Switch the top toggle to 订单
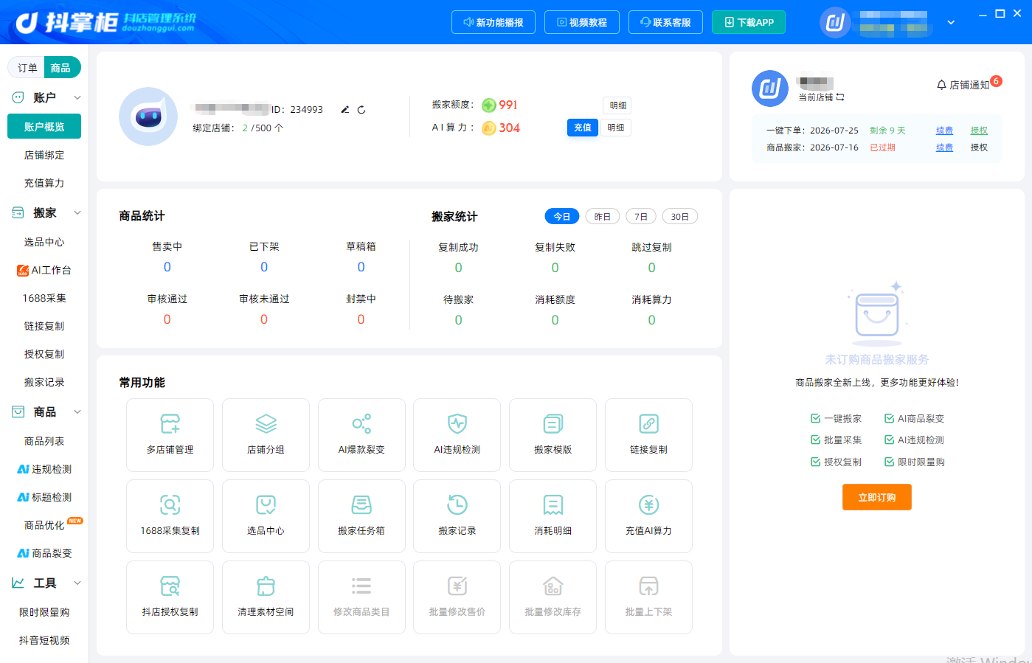This screenshot has height=663, width=1032. point(27,68)
